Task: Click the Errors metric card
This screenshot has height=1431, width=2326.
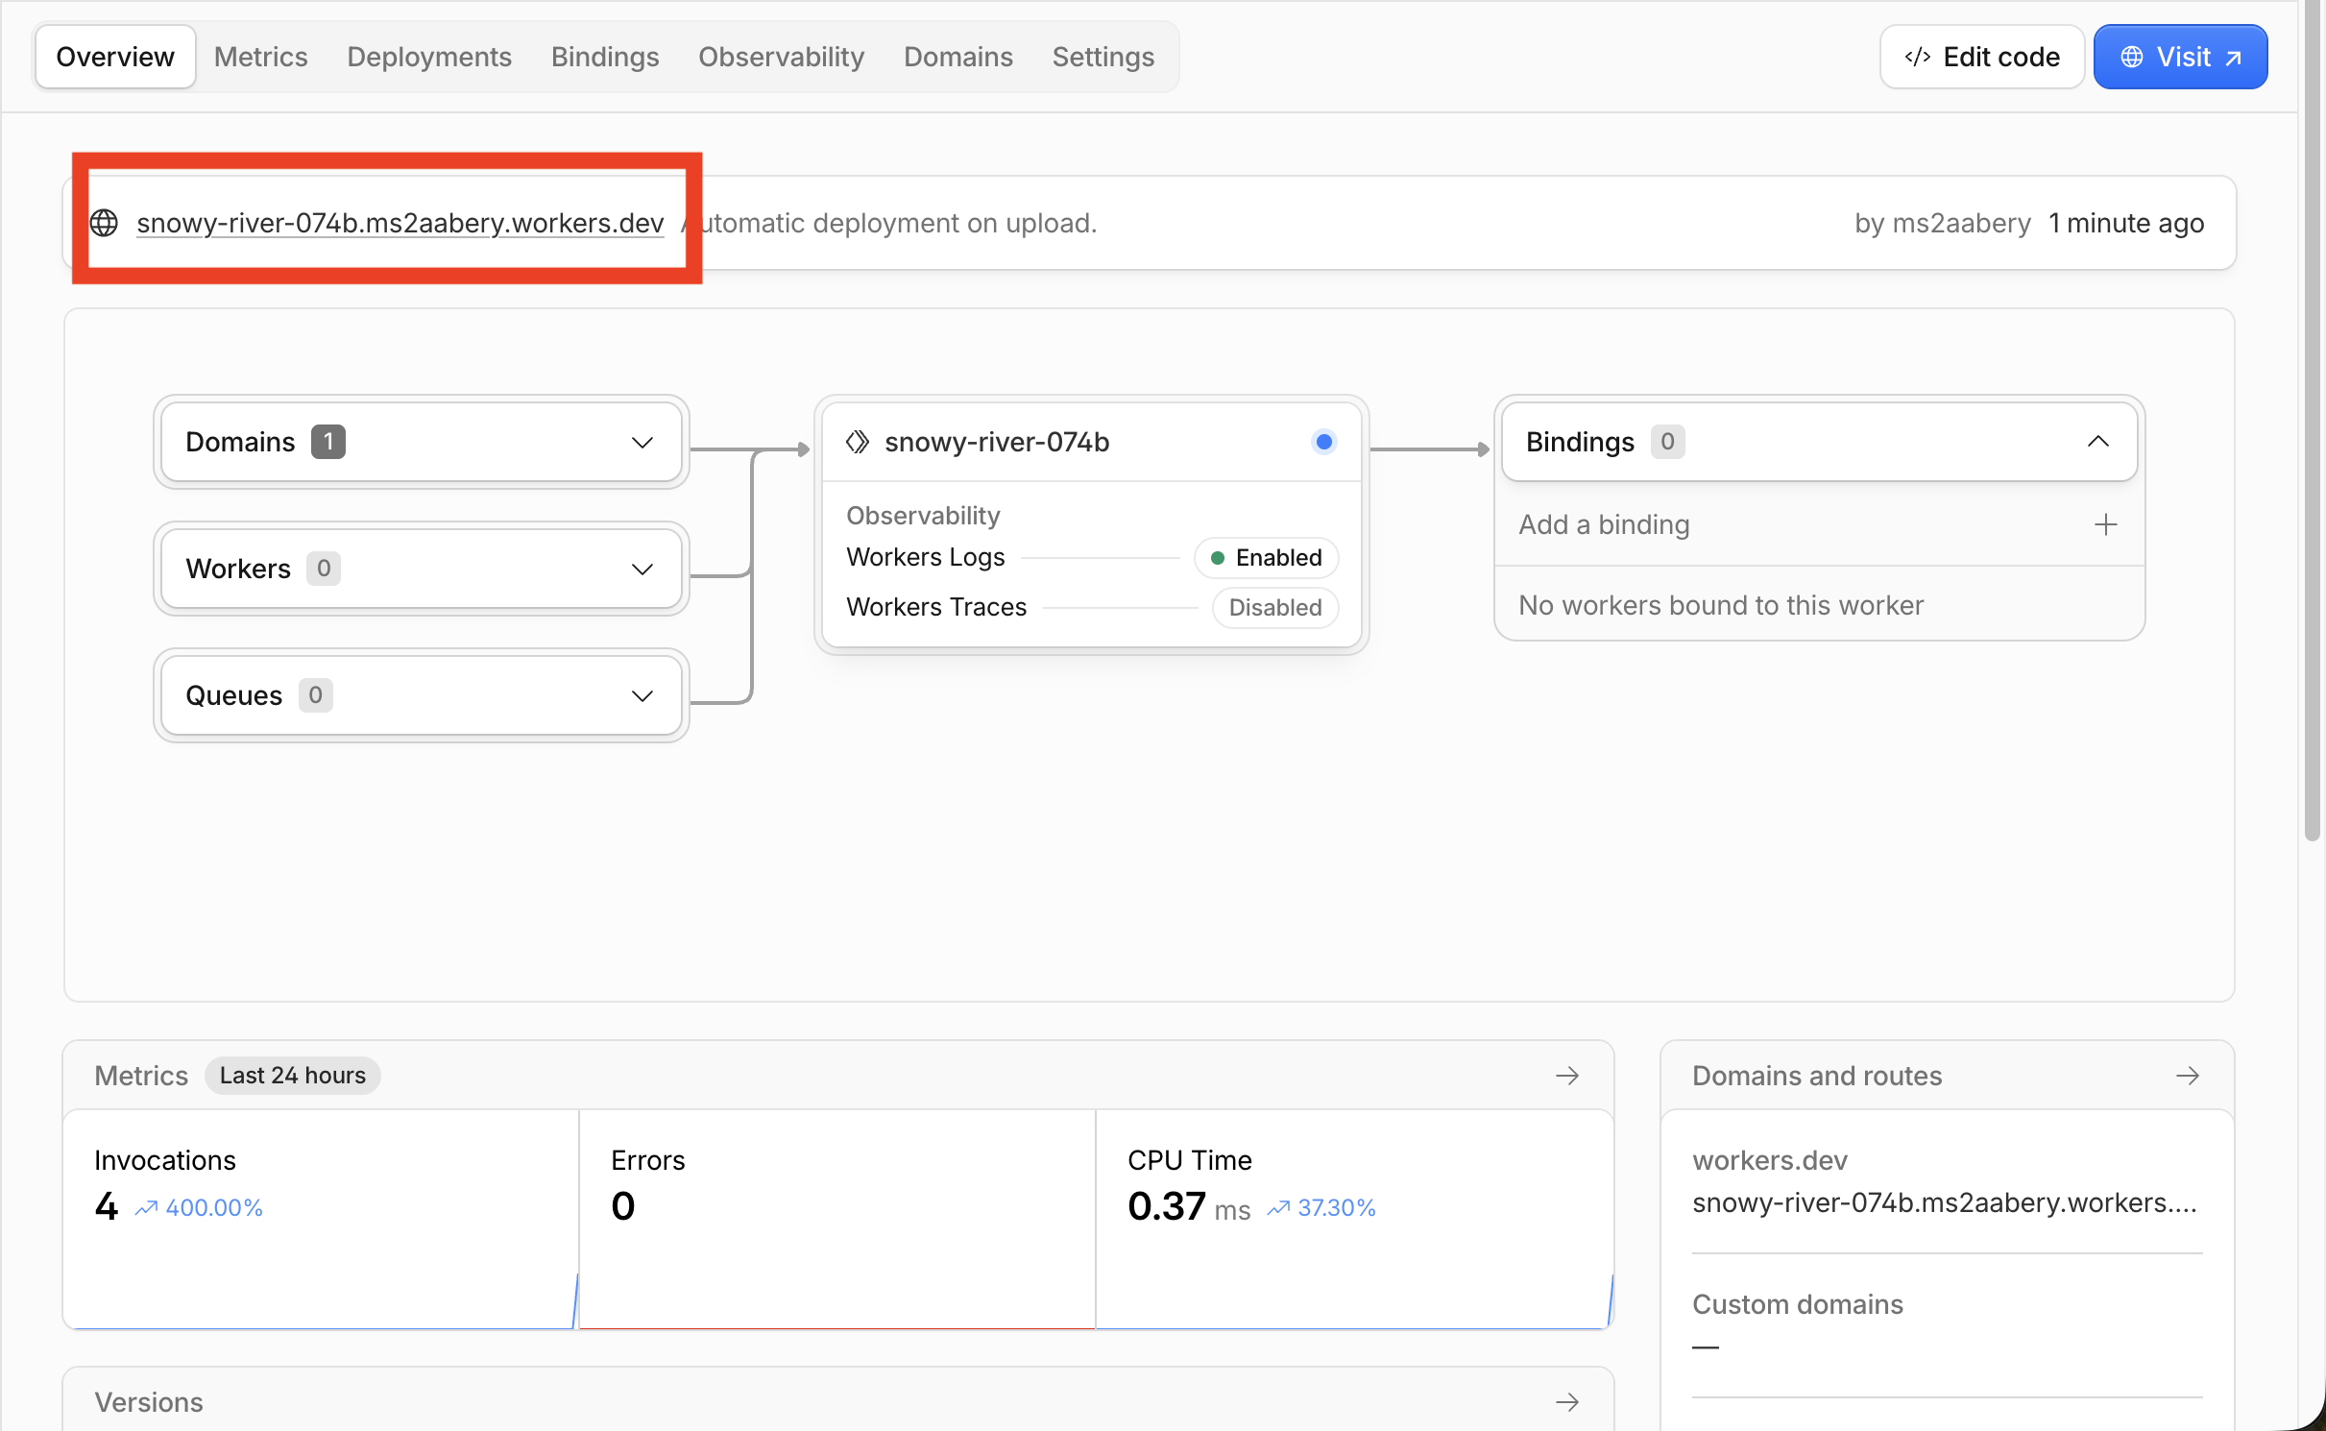Action: pyautogui.click(x=837, y=1220)
